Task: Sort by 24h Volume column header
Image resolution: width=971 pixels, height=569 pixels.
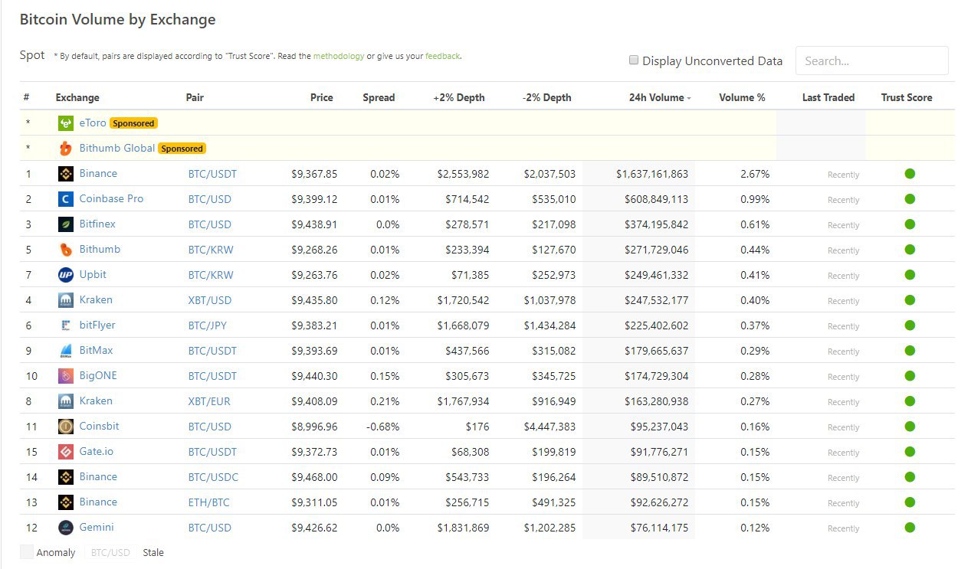Action: (x=660, y=97)
